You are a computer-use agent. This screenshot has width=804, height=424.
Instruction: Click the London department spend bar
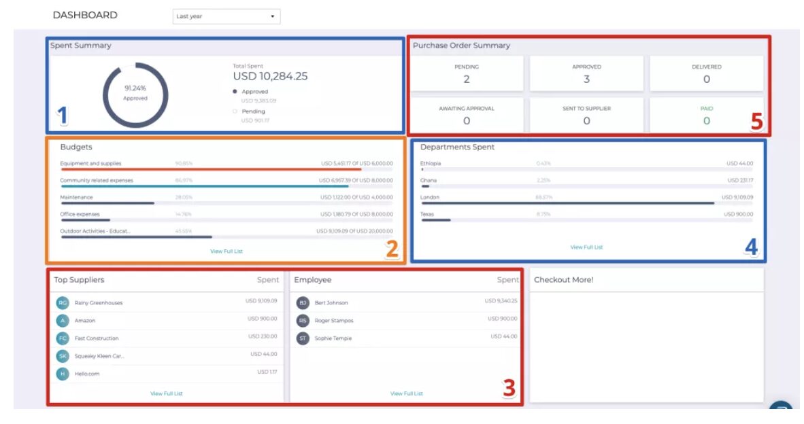pos(587,203)
